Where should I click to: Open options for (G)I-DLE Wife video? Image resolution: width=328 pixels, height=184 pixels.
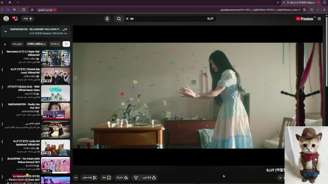2,87
